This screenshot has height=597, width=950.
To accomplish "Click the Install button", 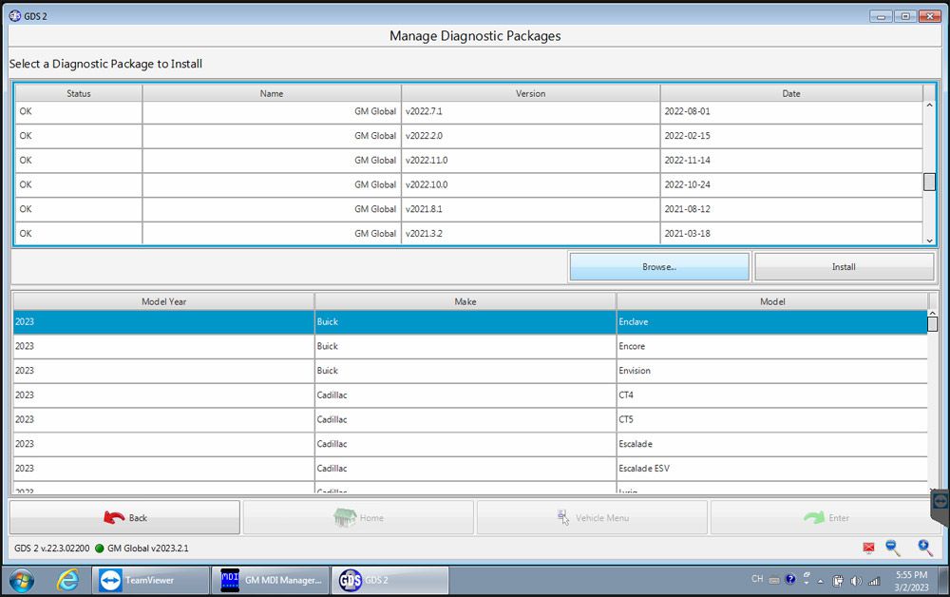I will pyautogui.click(x=844, y=267).
